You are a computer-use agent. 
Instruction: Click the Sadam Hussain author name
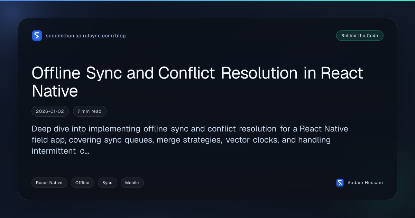(x=365, y=183)
